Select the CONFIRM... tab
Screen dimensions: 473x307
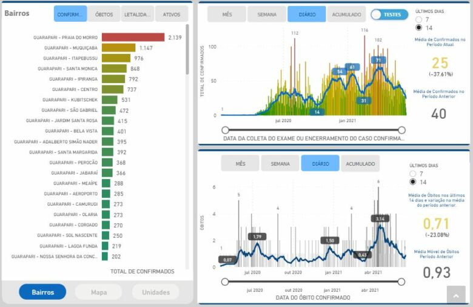point(70,14)
